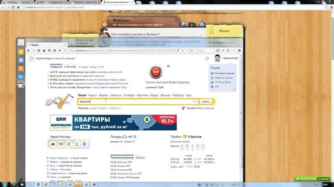Click the settings gear near the user avatar

pyautogui.click(x=207, y=59)
